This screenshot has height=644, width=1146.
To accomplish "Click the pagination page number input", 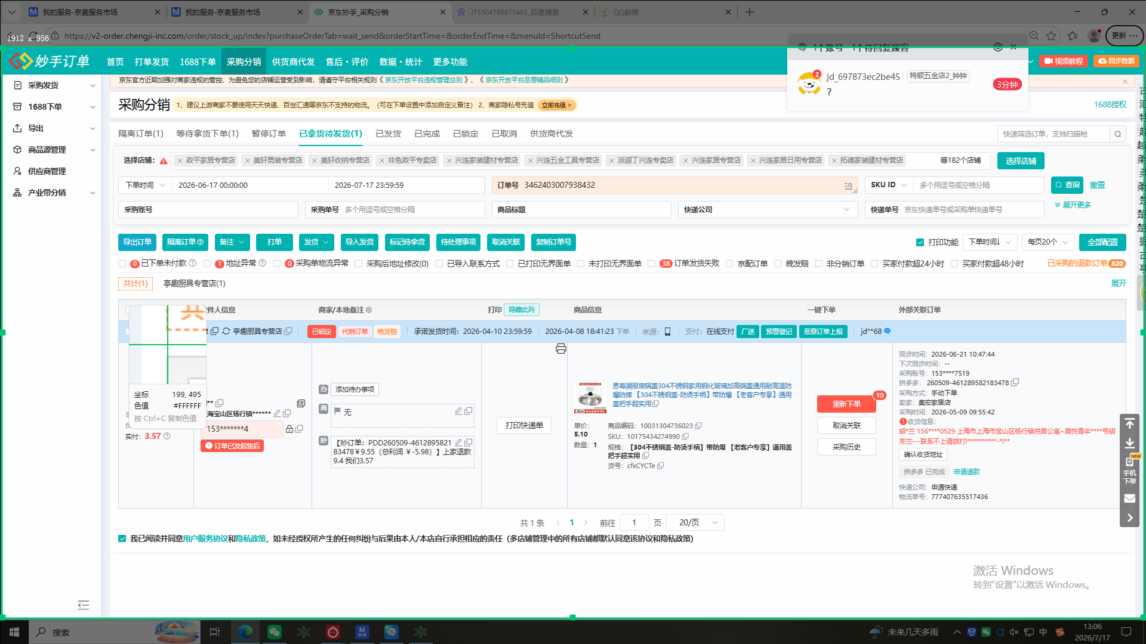I will point(634,522).
